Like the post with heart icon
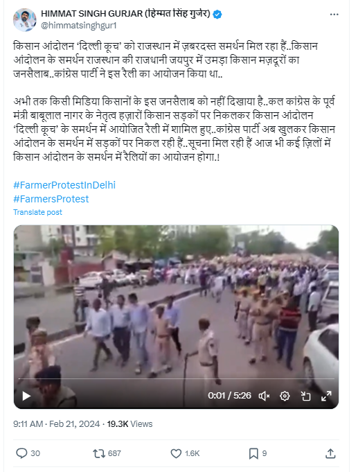Screen dimensions: 358x472 tap(176, 453)
